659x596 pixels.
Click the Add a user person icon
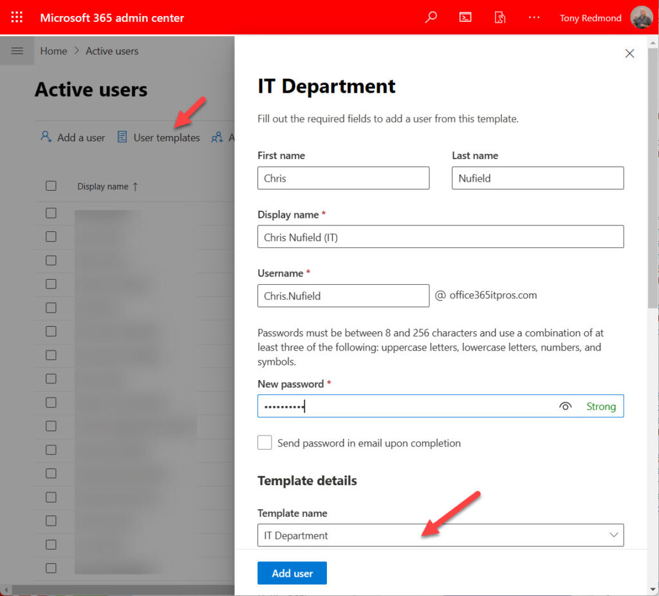(x=46, y=137)
